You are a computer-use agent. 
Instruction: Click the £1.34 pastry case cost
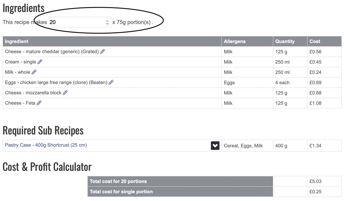pyautogui.click(x=315, y=146)
